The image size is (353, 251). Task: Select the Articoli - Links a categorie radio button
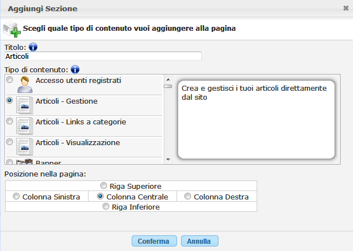click(9, 121)
